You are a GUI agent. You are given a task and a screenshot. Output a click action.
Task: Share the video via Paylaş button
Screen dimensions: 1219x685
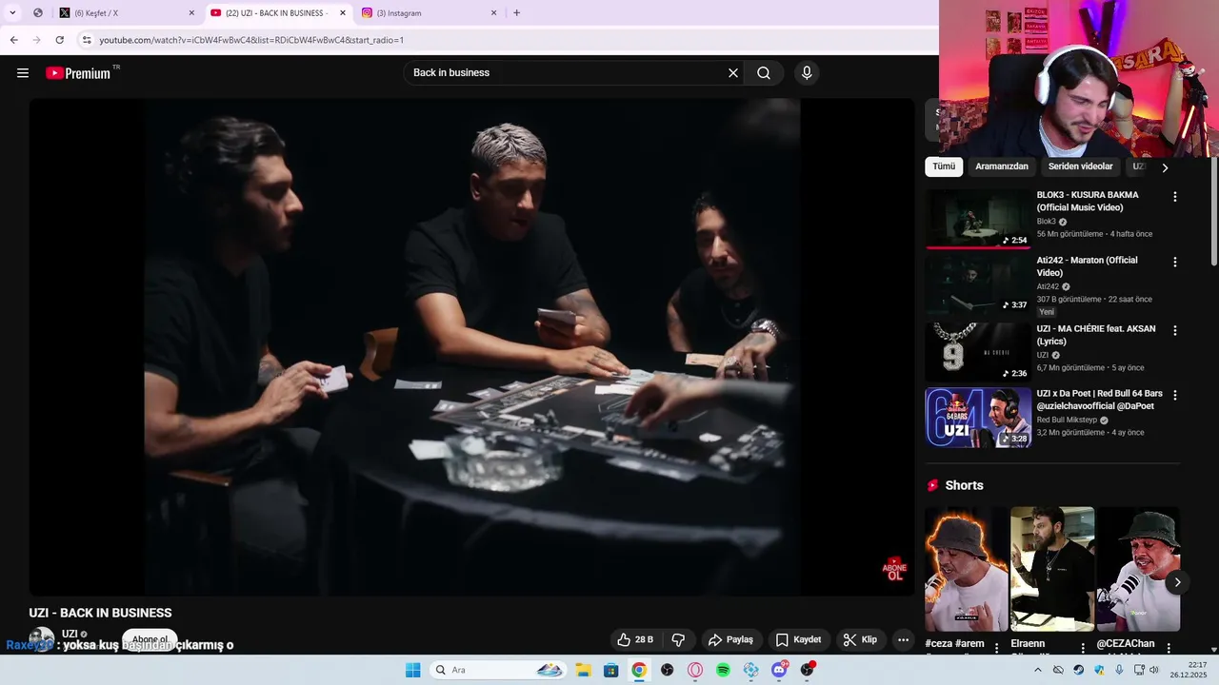730,639
